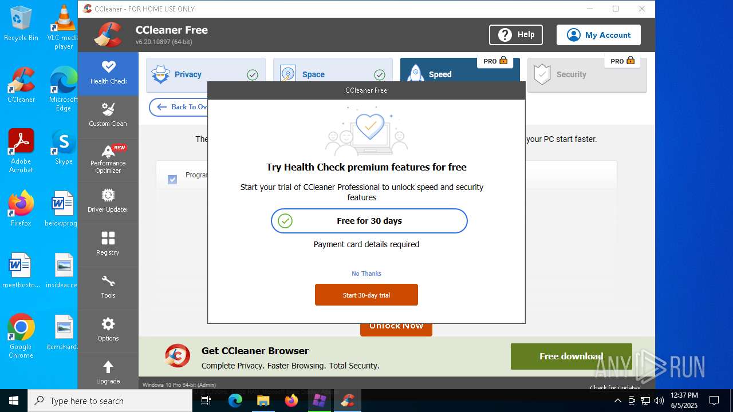Open My Account
Image resolution: width=733 pixels, height=412 pixels.
tap(598, 35)
